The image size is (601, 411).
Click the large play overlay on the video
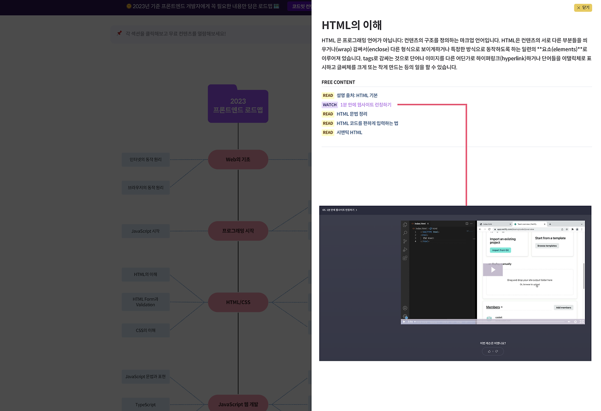[493, 270]
